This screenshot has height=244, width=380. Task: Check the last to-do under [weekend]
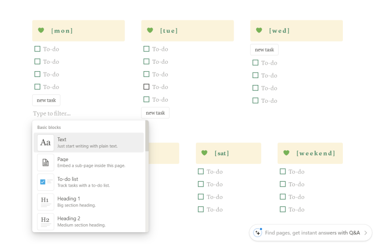(283, 209)
